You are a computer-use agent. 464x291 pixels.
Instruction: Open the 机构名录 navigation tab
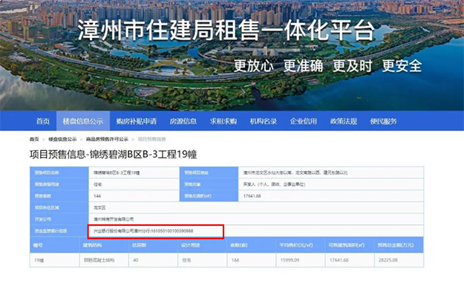(264, 121)
